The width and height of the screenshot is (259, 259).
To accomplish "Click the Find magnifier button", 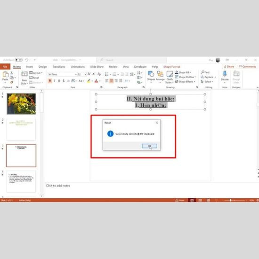I will (x=205, y=72).
